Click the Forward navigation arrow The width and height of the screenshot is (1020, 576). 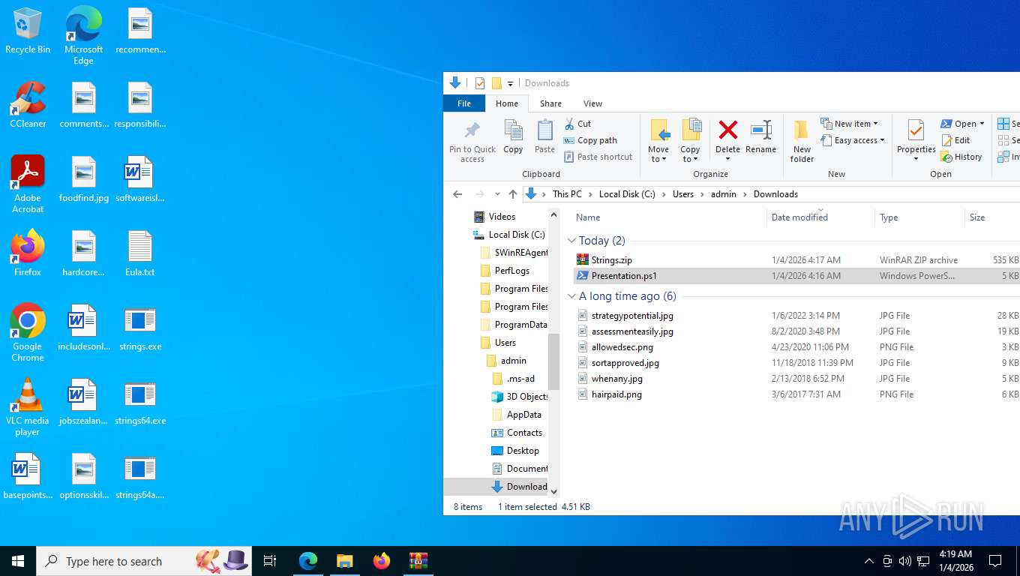480,193
